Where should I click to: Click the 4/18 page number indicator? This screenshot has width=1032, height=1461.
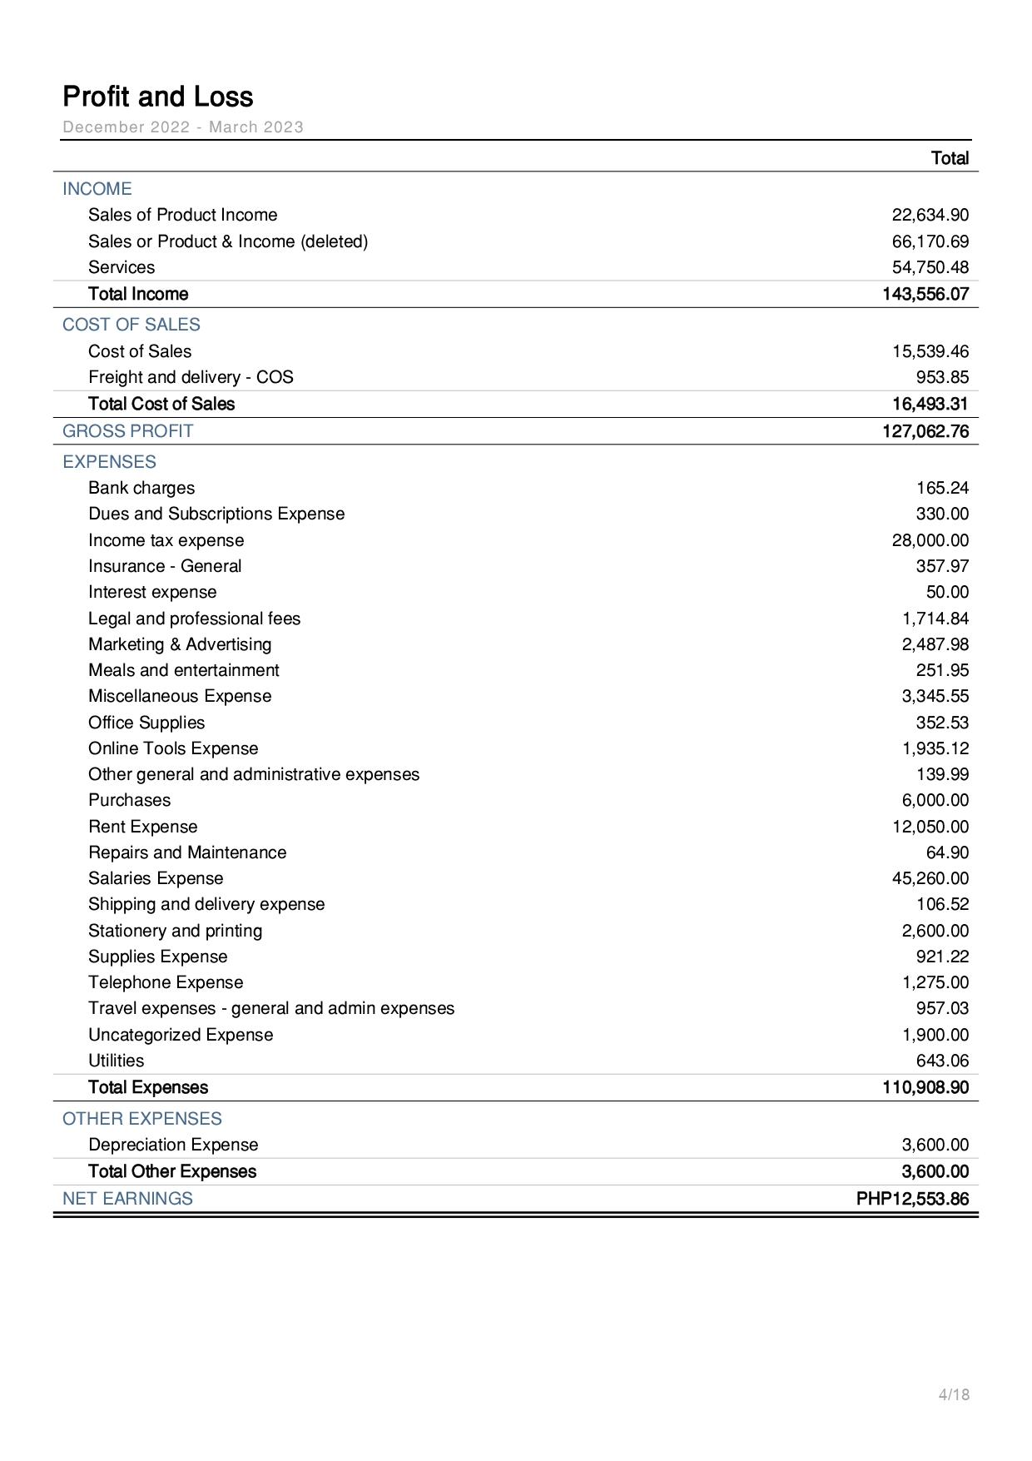(x=954, y=1394)
